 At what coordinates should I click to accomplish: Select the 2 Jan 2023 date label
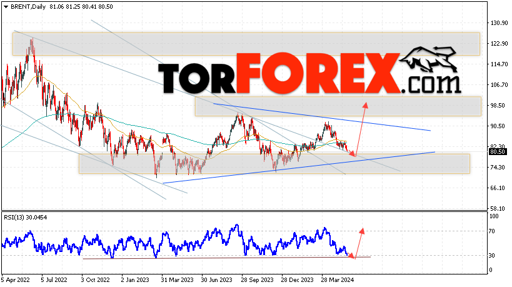[135, 280]
